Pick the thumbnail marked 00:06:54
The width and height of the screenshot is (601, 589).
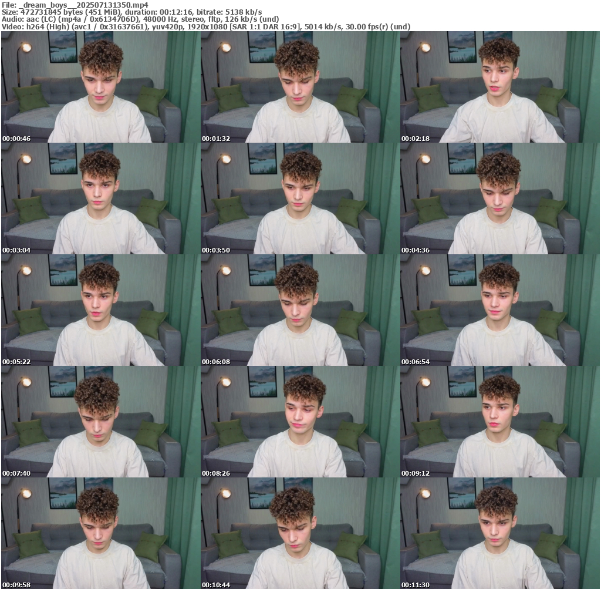[499, 310]
